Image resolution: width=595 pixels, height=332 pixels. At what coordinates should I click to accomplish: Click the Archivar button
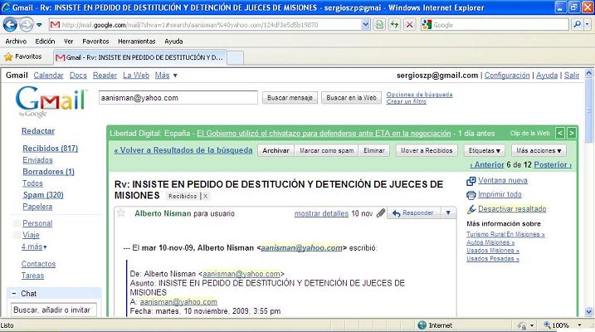point(276,150)
